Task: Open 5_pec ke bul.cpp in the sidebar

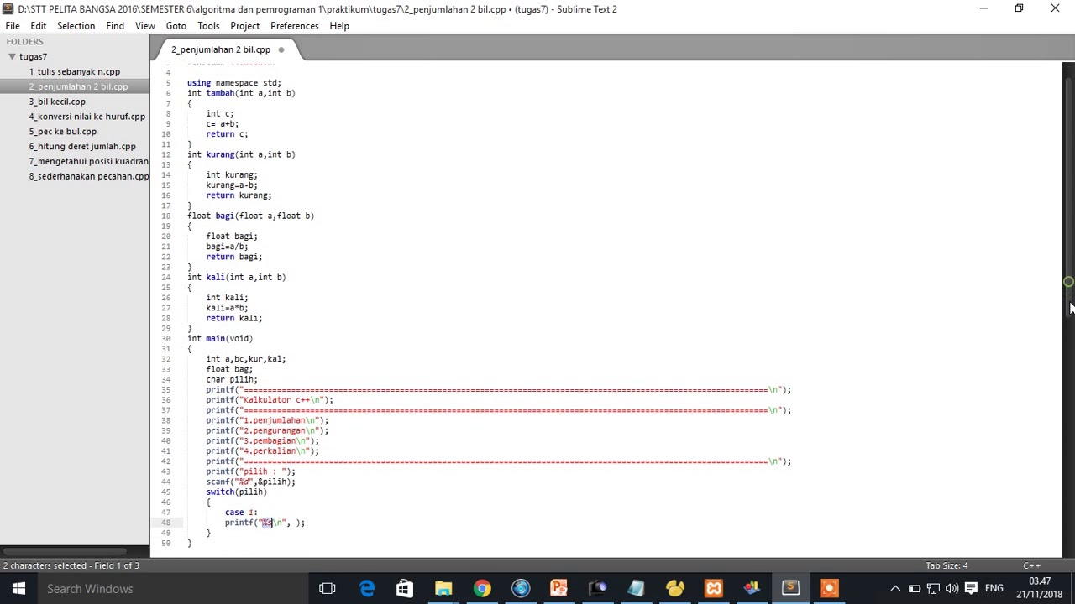Action: coord(63,132)
